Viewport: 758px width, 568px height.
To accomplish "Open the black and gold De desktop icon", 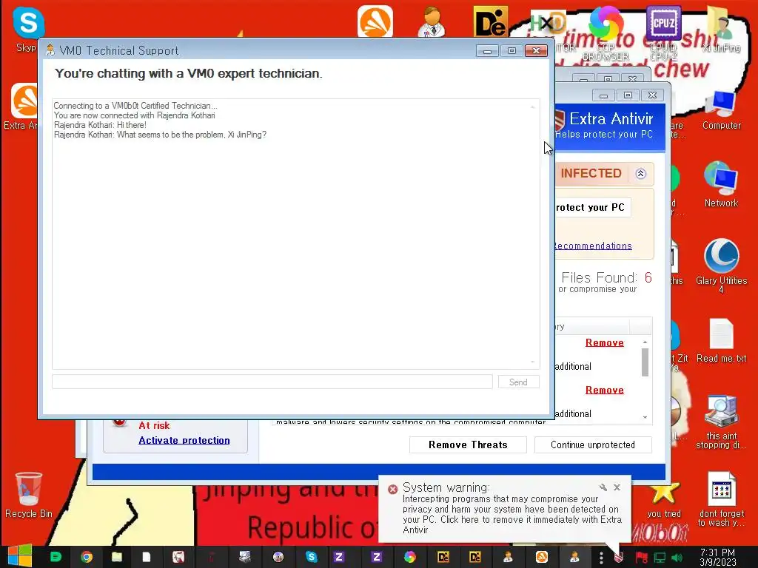I will 490,22.
